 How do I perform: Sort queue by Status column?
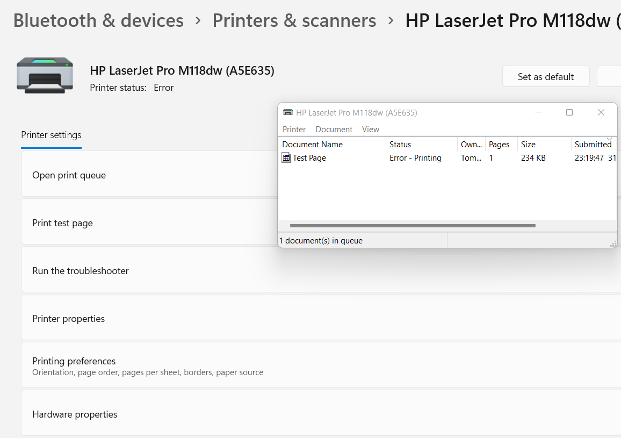click(x=400, y=144)
